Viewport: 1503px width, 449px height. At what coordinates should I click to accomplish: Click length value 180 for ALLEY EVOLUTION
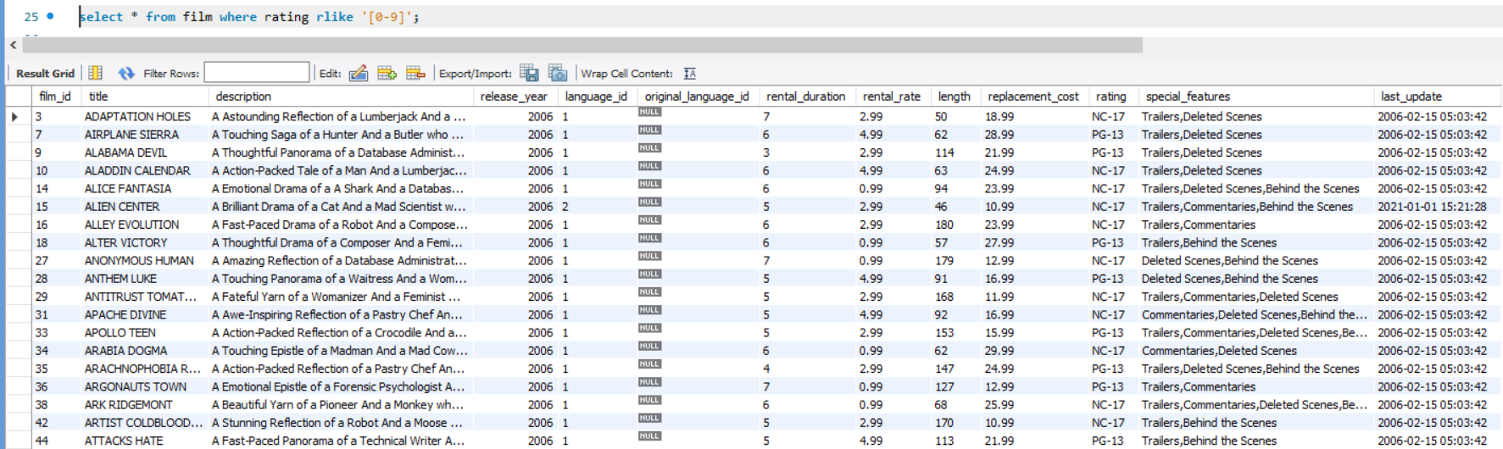tap(956, 224)
